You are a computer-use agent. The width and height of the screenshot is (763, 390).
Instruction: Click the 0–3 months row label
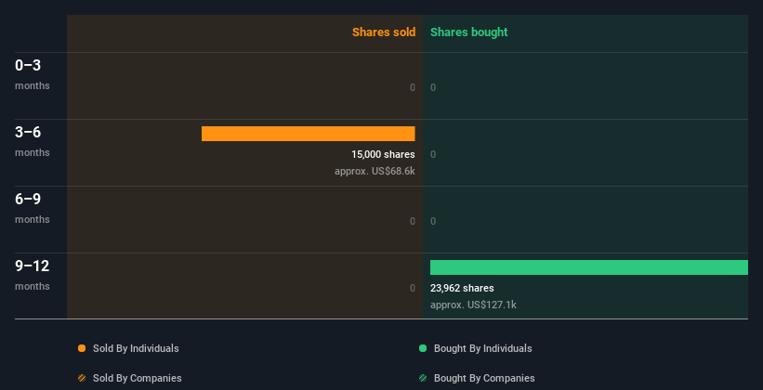tap(33, 74)
